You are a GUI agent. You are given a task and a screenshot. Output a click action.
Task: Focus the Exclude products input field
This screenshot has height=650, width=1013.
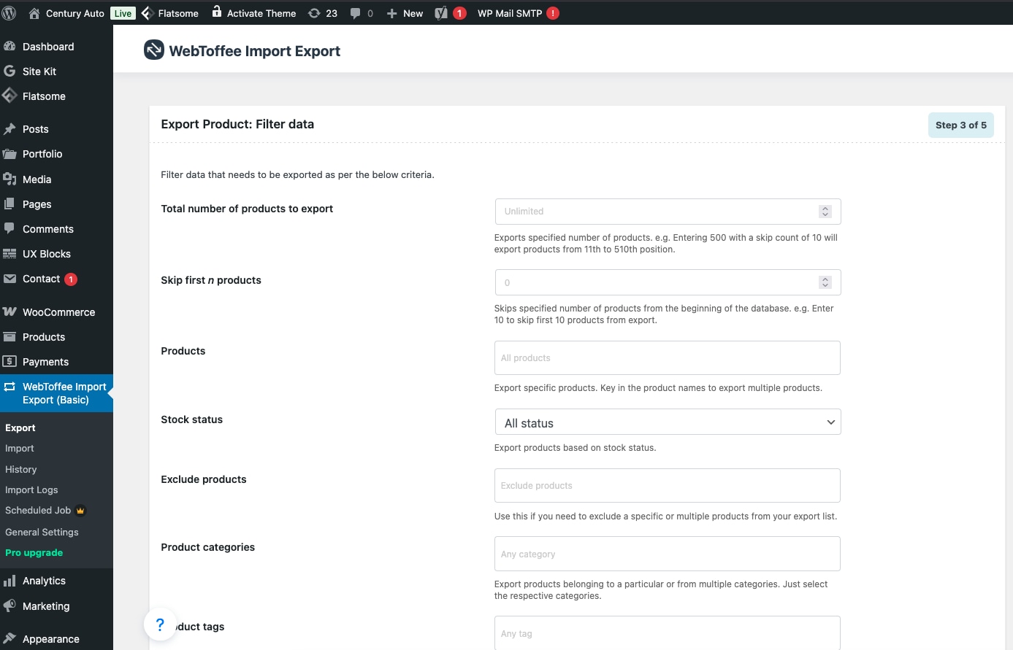(667, 486)
